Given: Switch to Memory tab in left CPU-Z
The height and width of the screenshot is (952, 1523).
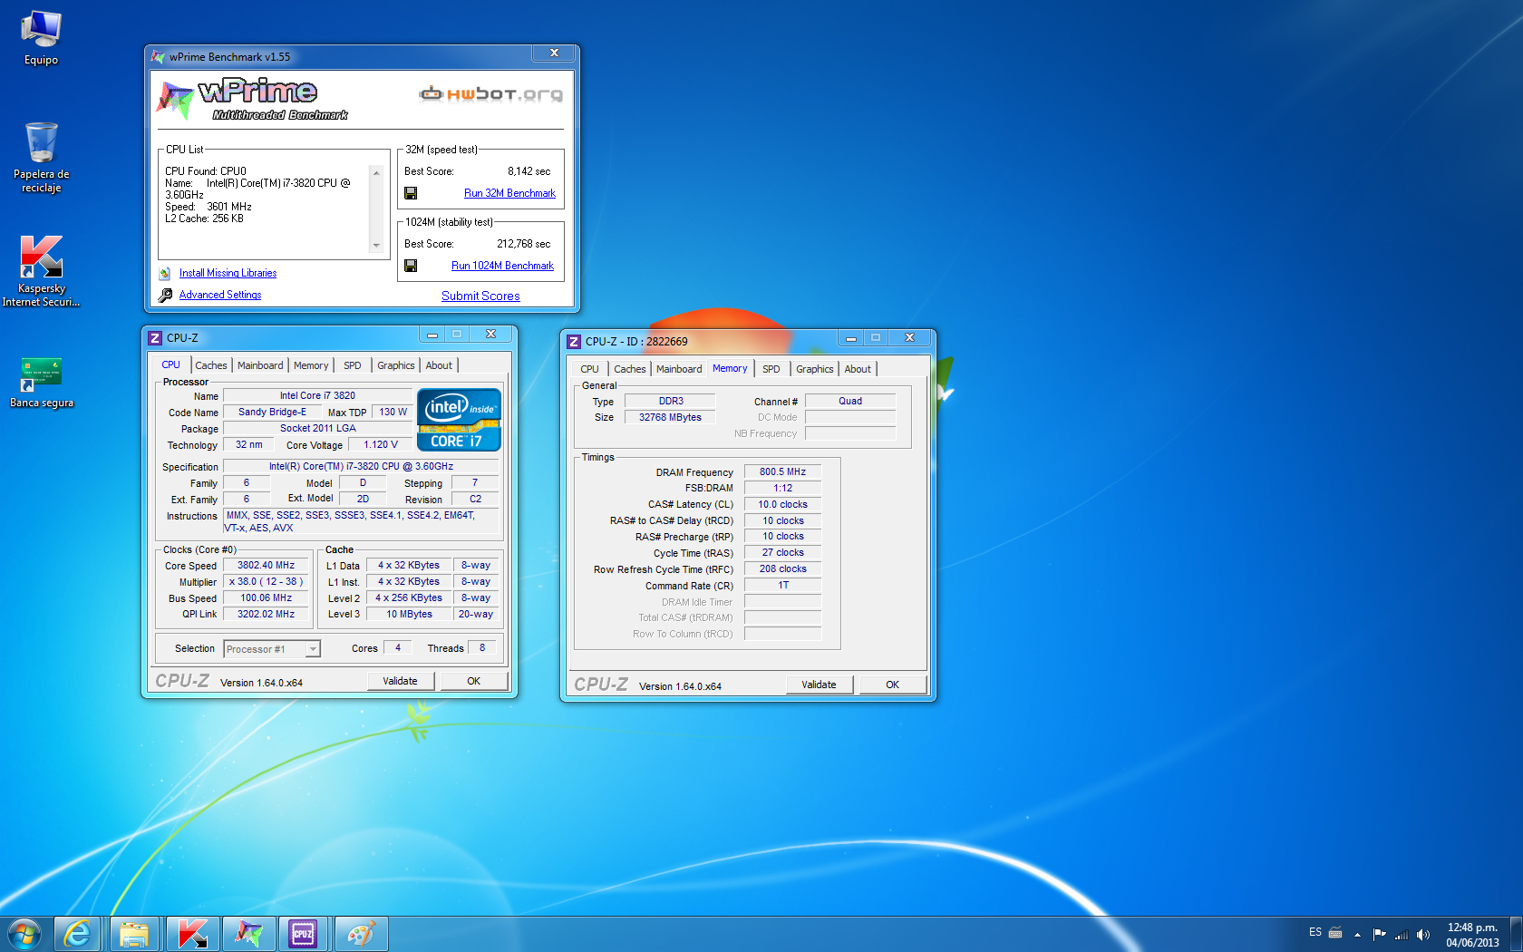Looking at the screenshot, I should coord(311,365).
